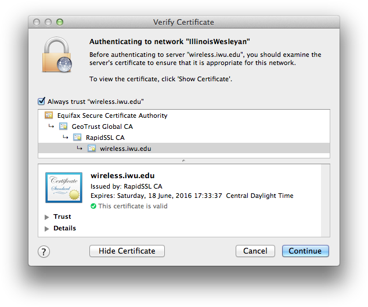Select GeoTrust Global CA in chain
Viewport: 368px width, 307px height.
click(x=184, y=127)
